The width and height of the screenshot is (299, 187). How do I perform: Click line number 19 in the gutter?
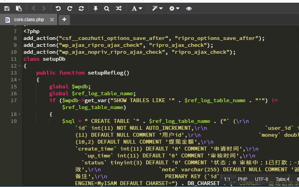(14, 121)
